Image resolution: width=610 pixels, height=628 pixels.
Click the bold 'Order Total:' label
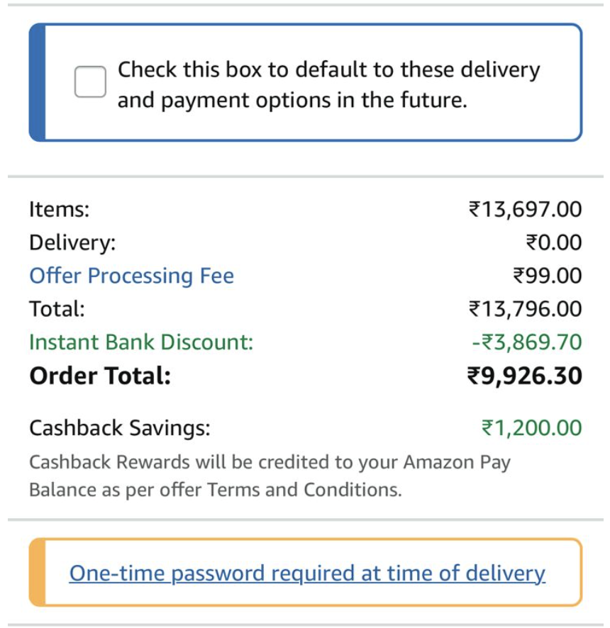[100, 376]
